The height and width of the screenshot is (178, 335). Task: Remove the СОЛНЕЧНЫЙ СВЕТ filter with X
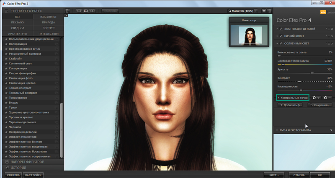click(332, 43)
